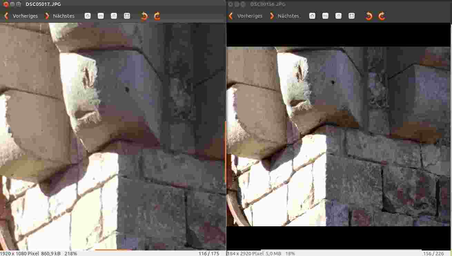Viewport: 452px width, 256px height.
Task: Fit image to window in DSC00156.JPG toolbar
Action: [x=352, y=16]
